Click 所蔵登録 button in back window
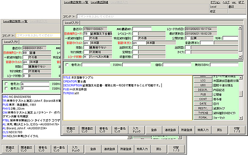The height and width of the screenshot is (155, 248). click(126, 149)
